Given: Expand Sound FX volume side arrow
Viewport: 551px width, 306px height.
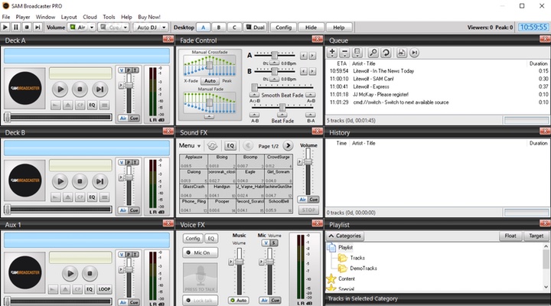Looking at the screenshot, I should (299, 162).
